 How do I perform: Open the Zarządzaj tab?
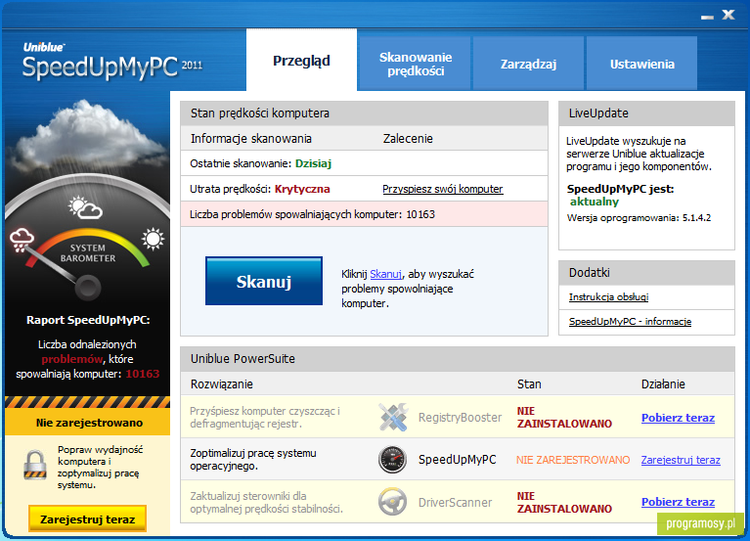(x=528, y=64)
